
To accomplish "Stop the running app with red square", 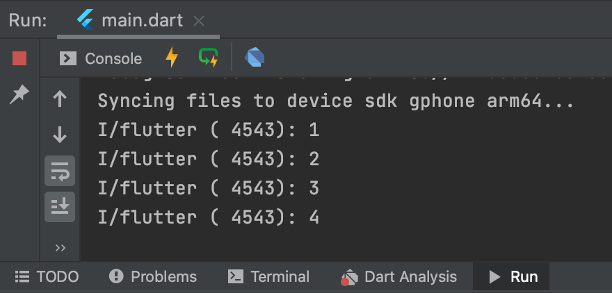I will point(19,58).
